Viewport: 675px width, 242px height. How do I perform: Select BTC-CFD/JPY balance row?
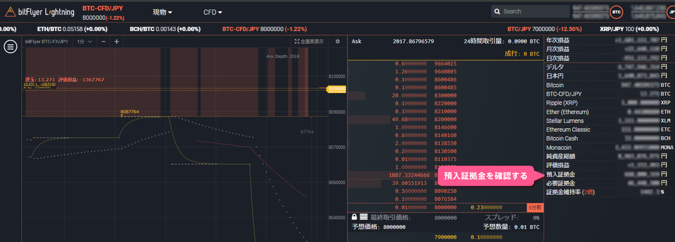click(609, 94)
